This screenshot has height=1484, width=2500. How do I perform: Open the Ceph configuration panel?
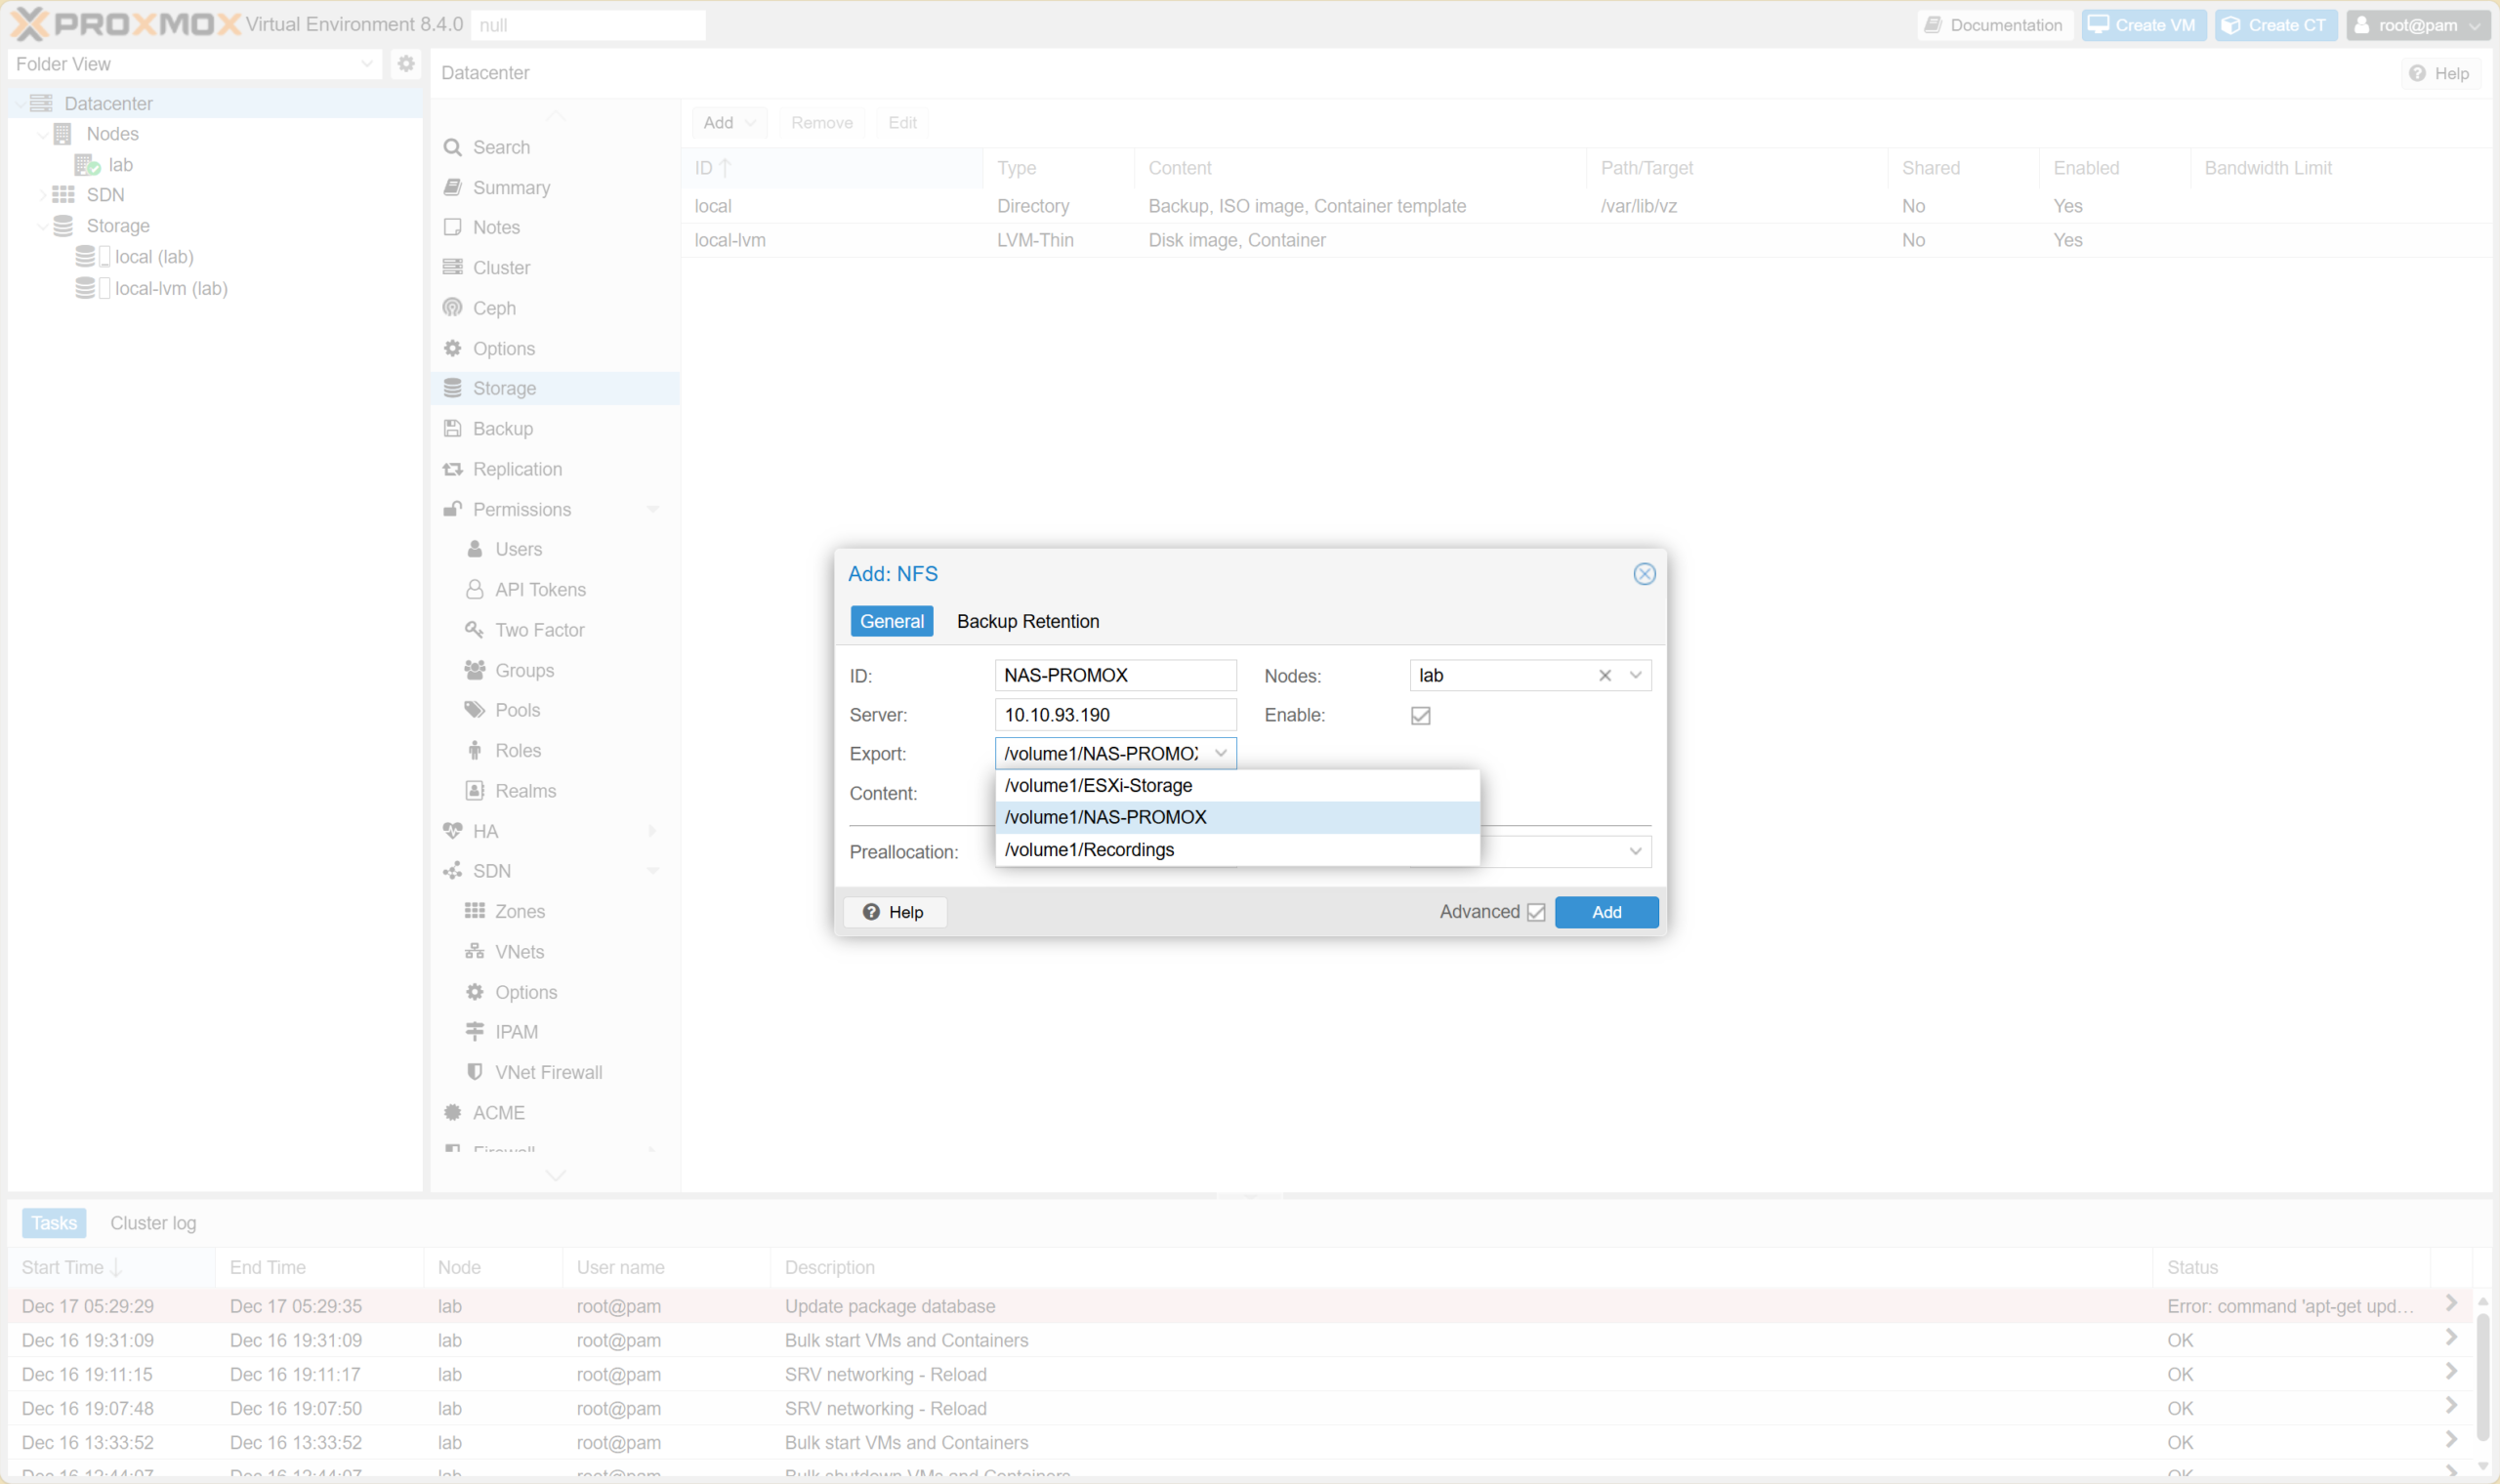coord(494,307)
